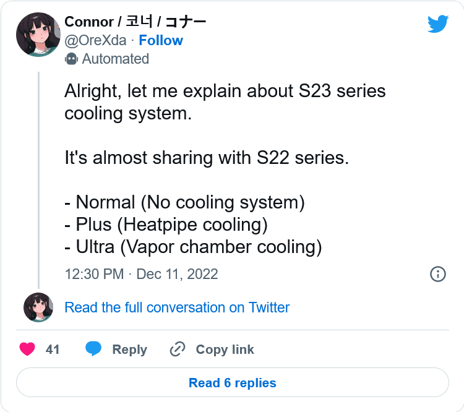Click the small avatar beside conversation link
This screenshot has height=412, width=464.
pos(38,307)
